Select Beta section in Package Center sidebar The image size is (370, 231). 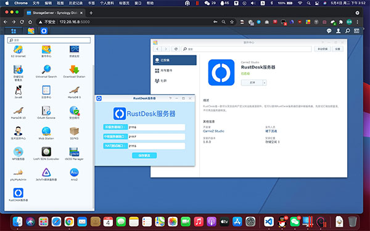[x=175, y=81]
